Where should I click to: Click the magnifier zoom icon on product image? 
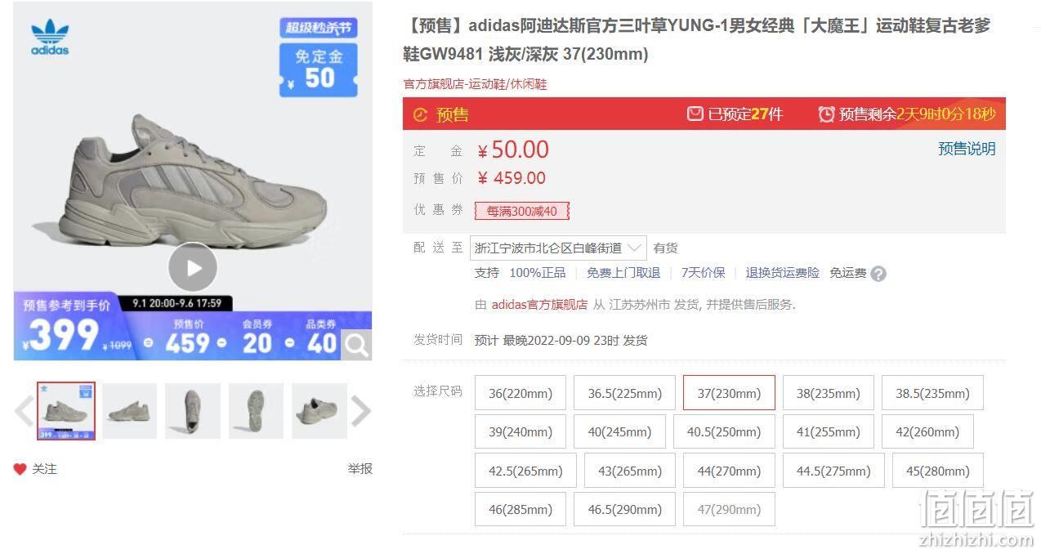pyautogui.click(x=356, y=346)
